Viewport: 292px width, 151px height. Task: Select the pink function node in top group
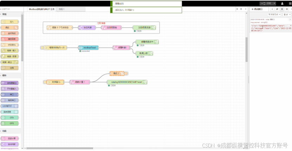coord(111,27)
